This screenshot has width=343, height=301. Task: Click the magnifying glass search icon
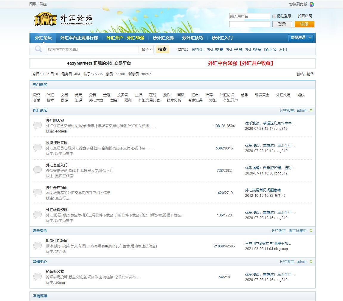(38, 49)
